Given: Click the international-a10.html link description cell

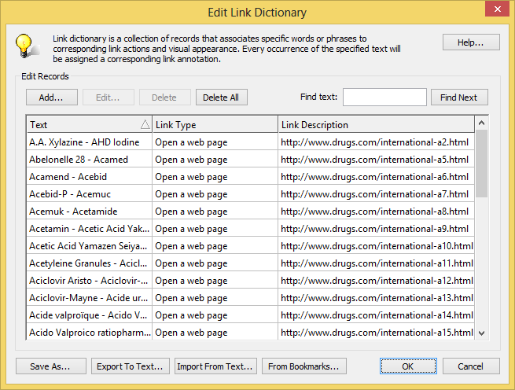Looking at the screenshot, I should 376,246.
